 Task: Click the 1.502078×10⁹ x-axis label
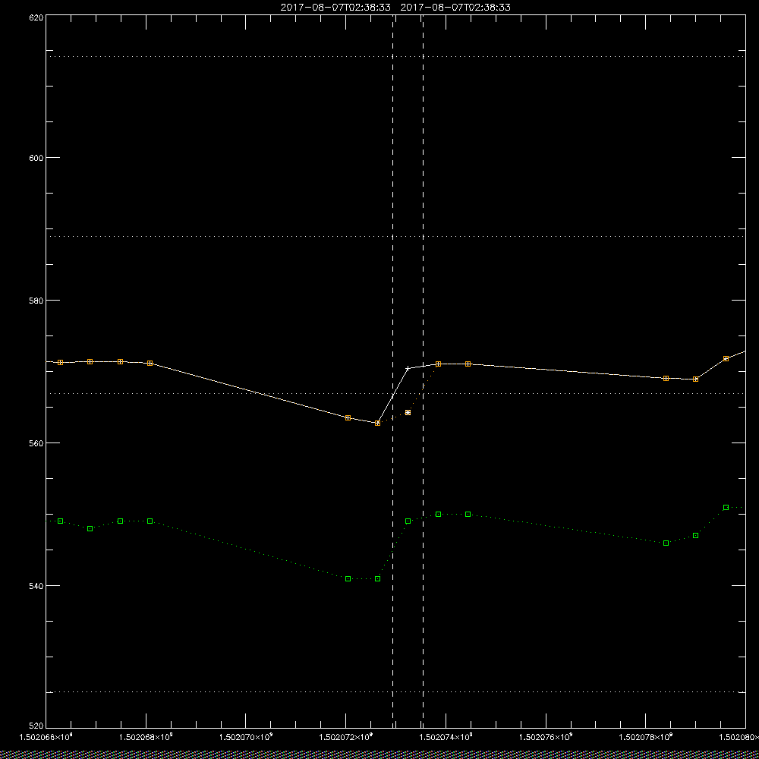coord(646,737)
